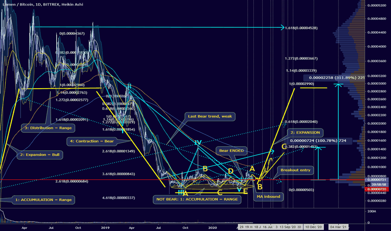Click the "2.618(0.00000684)" label near red line
The width and height of the screenshot is (391, 231).
point(72,181)
